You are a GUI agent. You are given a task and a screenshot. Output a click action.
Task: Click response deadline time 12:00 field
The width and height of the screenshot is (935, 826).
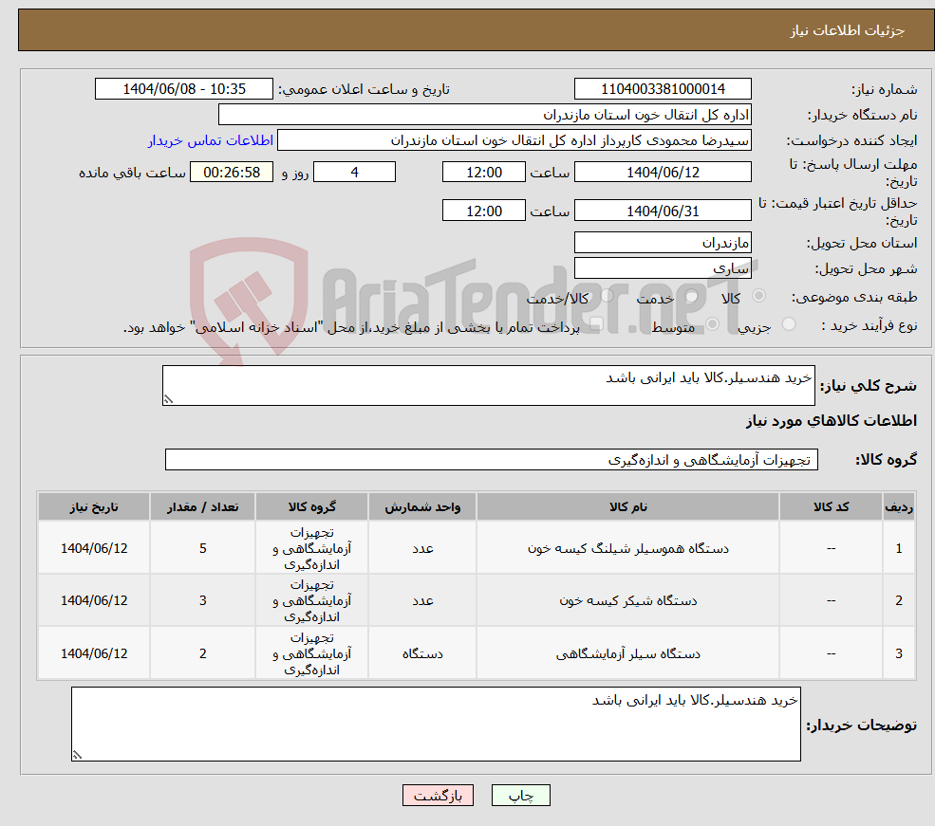point(483,172)
